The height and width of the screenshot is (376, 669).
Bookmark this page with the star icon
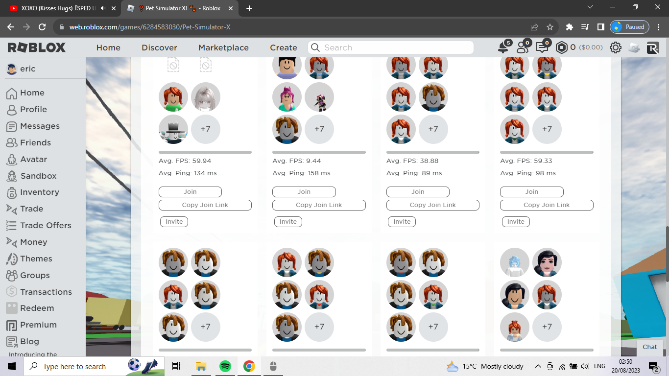pyautogui.click(x=550, y=27)
